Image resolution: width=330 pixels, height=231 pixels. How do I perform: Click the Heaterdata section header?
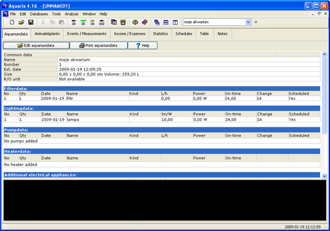(x=162, y=151)
